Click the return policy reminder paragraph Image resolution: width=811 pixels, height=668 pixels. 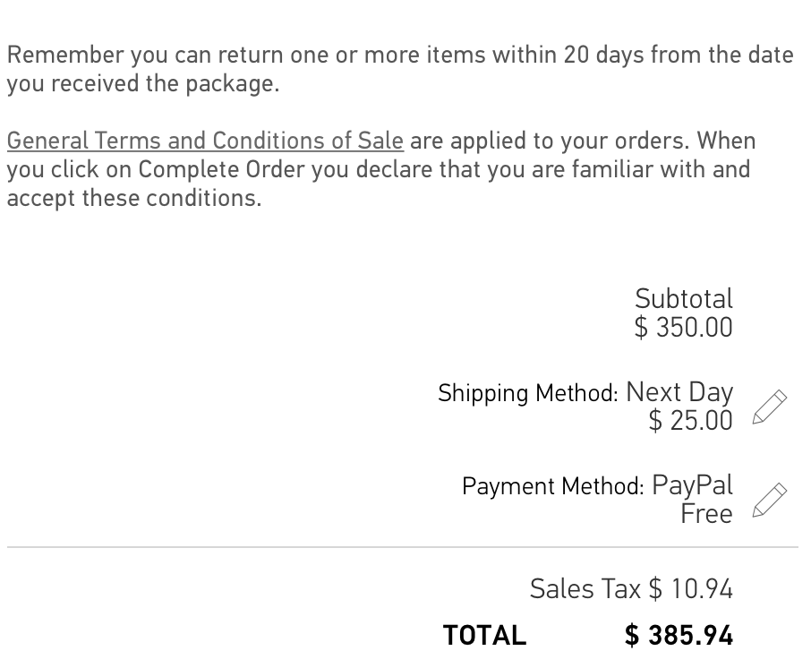pyautogui.click(x=399, y=69)
